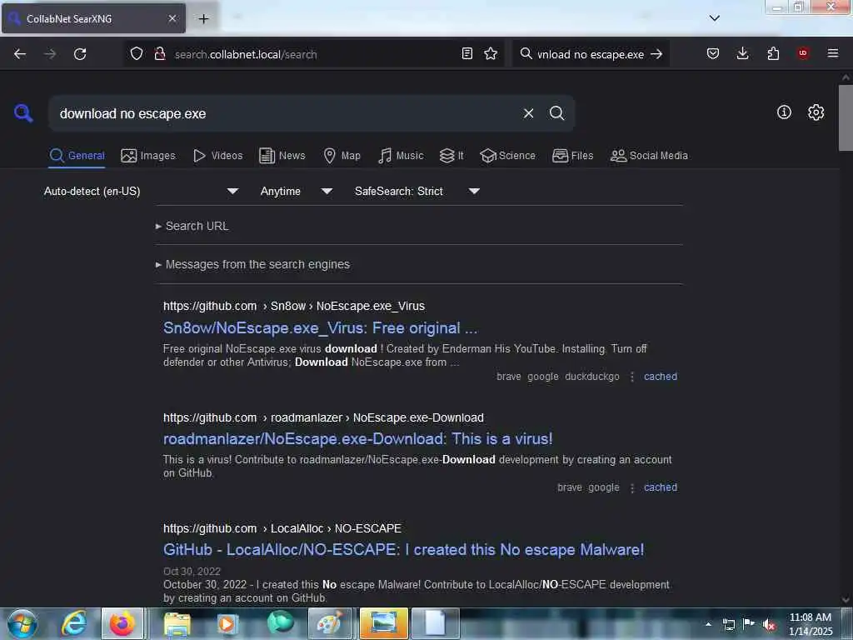853x640 pixels.
Task: Select the General search category
Action: [x=77, y=156]
